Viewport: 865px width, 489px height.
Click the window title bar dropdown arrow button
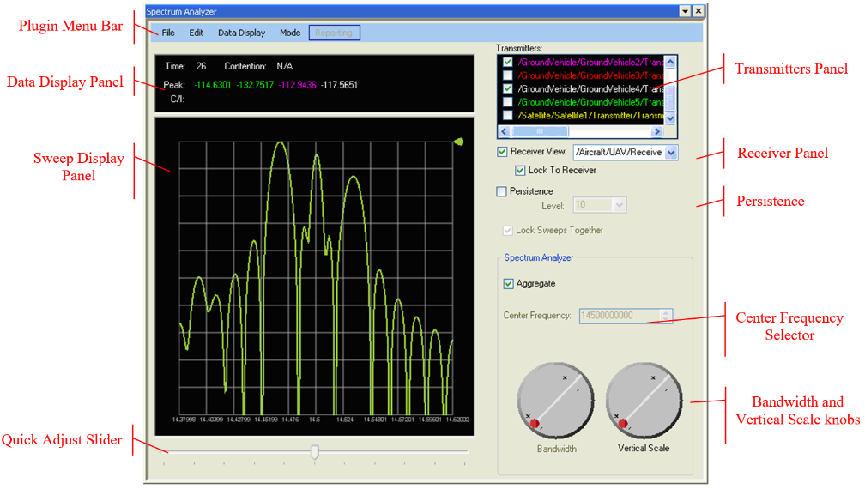684,11
